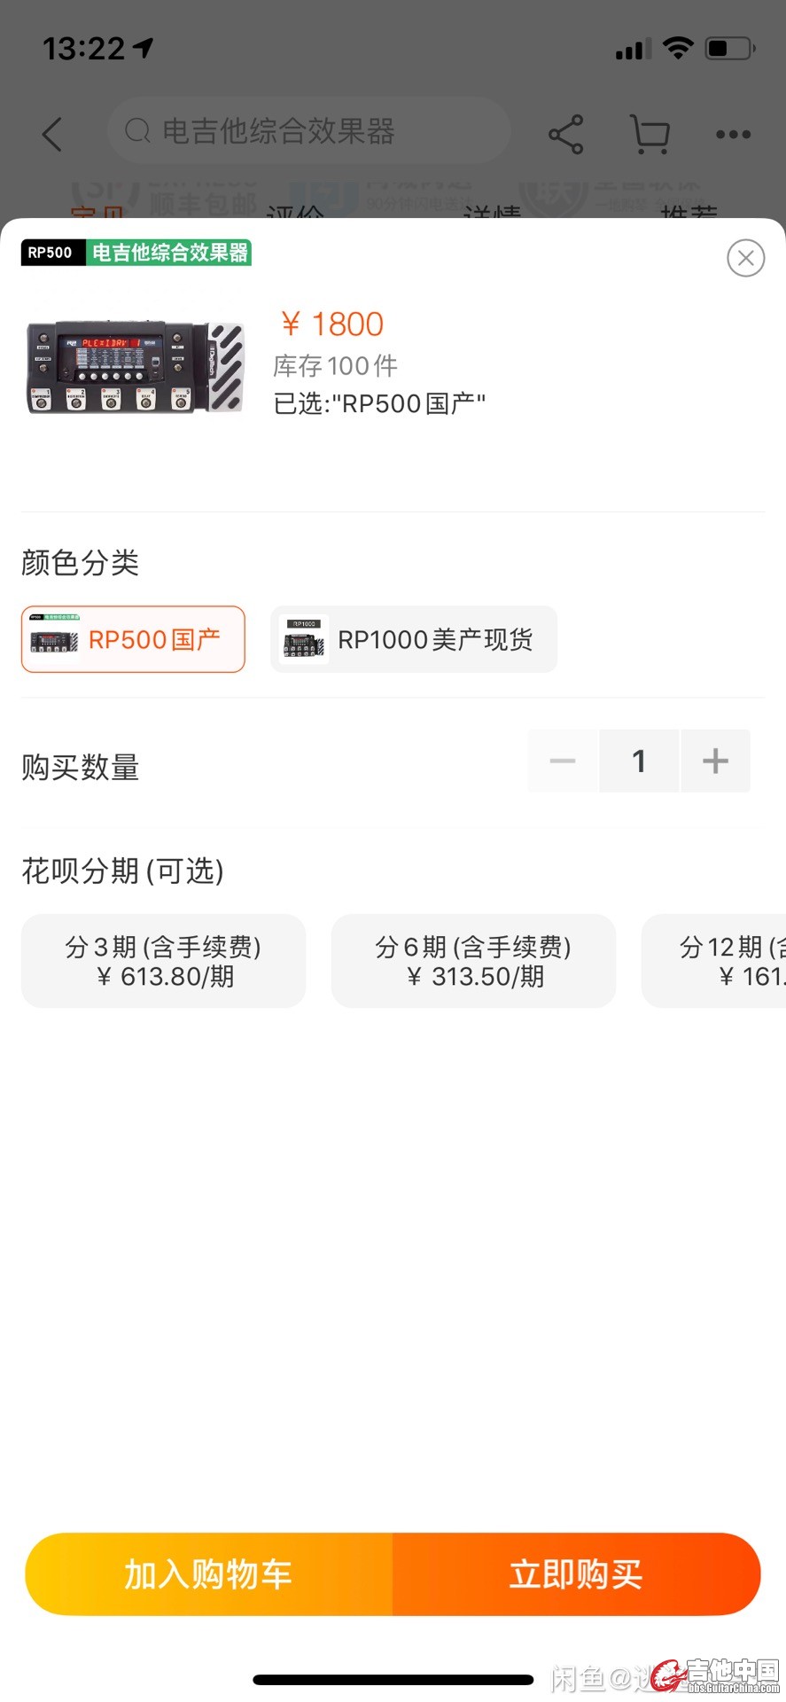Tap the quantity number field

click(x=639, y=761)
